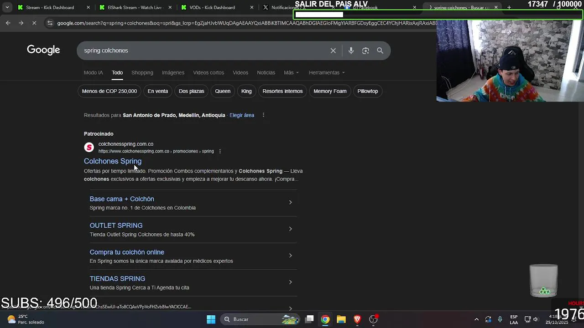Click the spring colchones search input field
This screenshot has width=584, height=328.
coord(203,51)
